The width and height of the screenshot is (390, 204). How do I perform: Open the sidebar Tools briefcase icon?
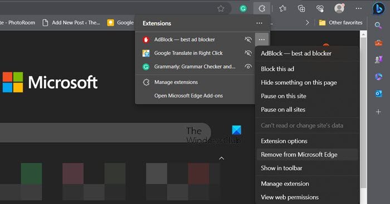(378, 43)
